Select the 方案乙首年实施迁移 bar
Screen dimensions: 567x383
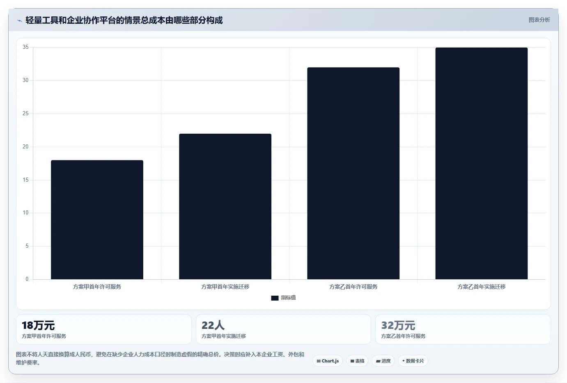(481, 164)
